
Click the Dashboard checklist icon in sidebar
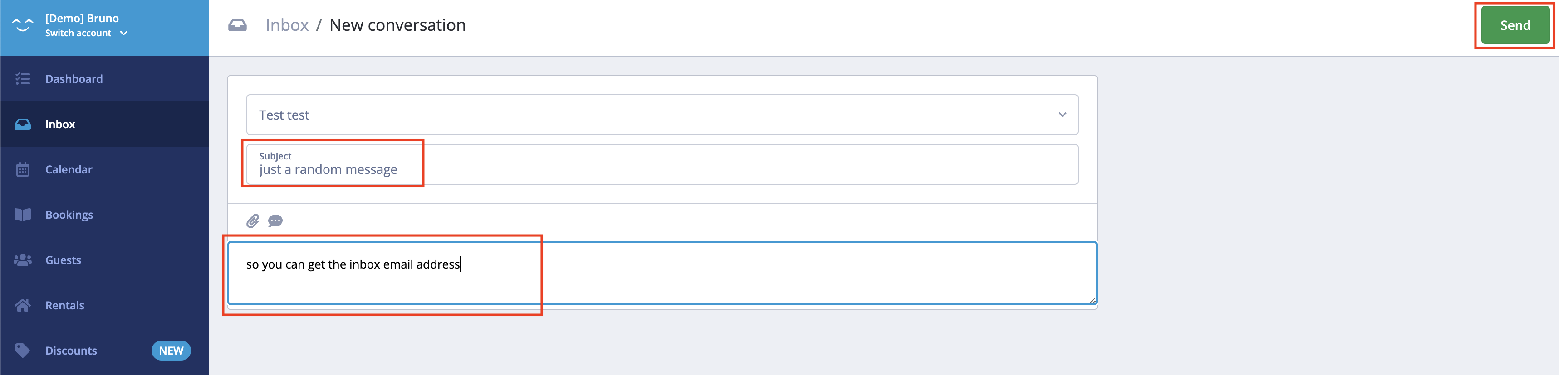pyautogui.click(x=22, y=79)
